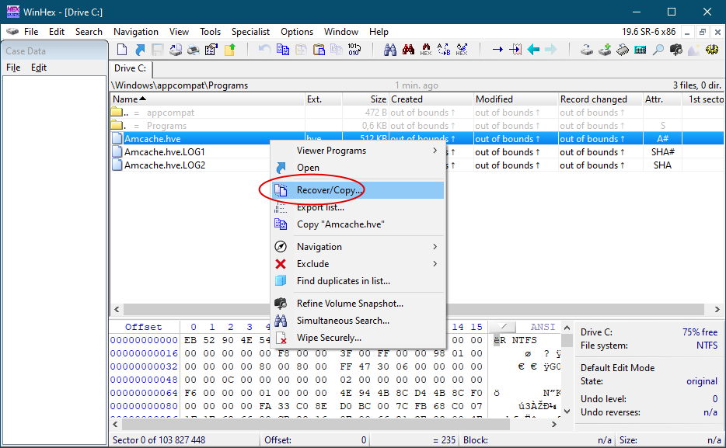Click the Clone Disk icon with green plus

[x=605, y=50]
